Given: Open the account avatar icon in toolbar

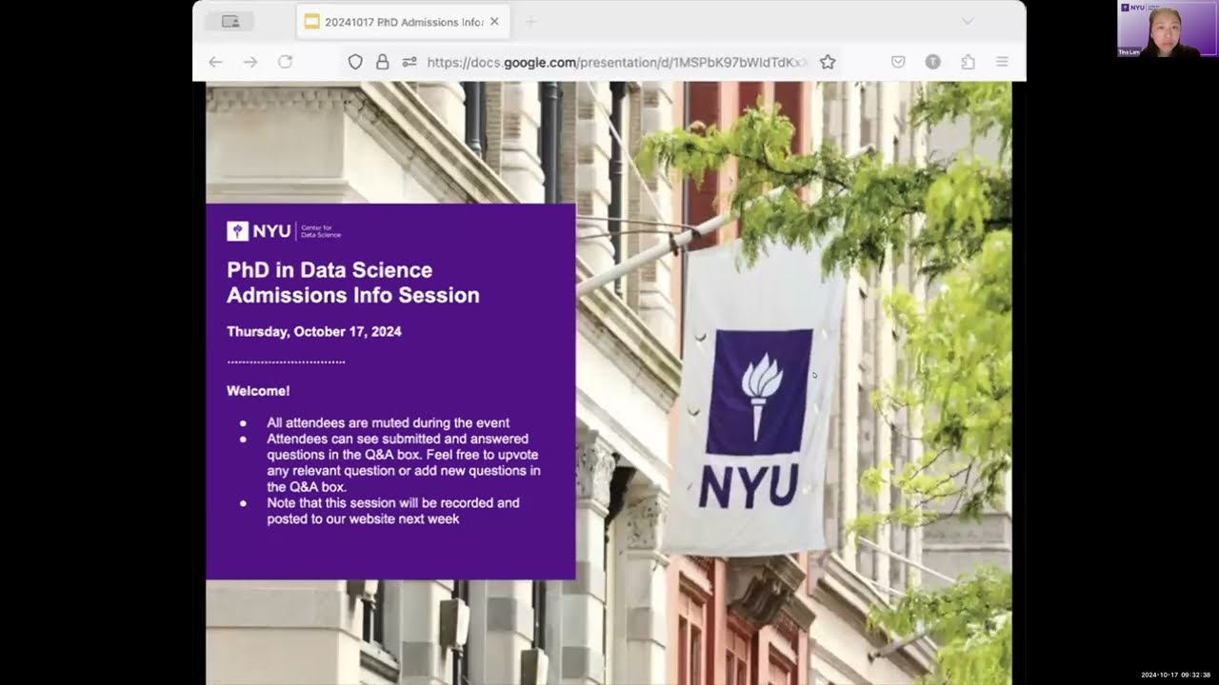Looking at the screenshot, I should pos(933,62).
